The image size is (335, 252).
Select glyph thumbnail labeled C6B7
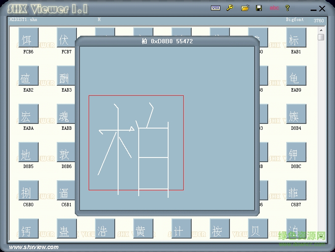coord(296,191)
